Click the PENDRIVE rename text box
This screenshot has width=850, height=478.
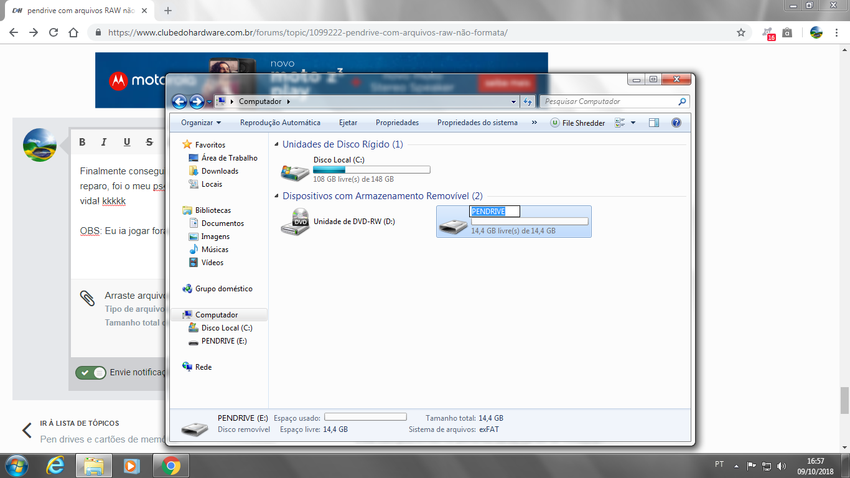495,212
